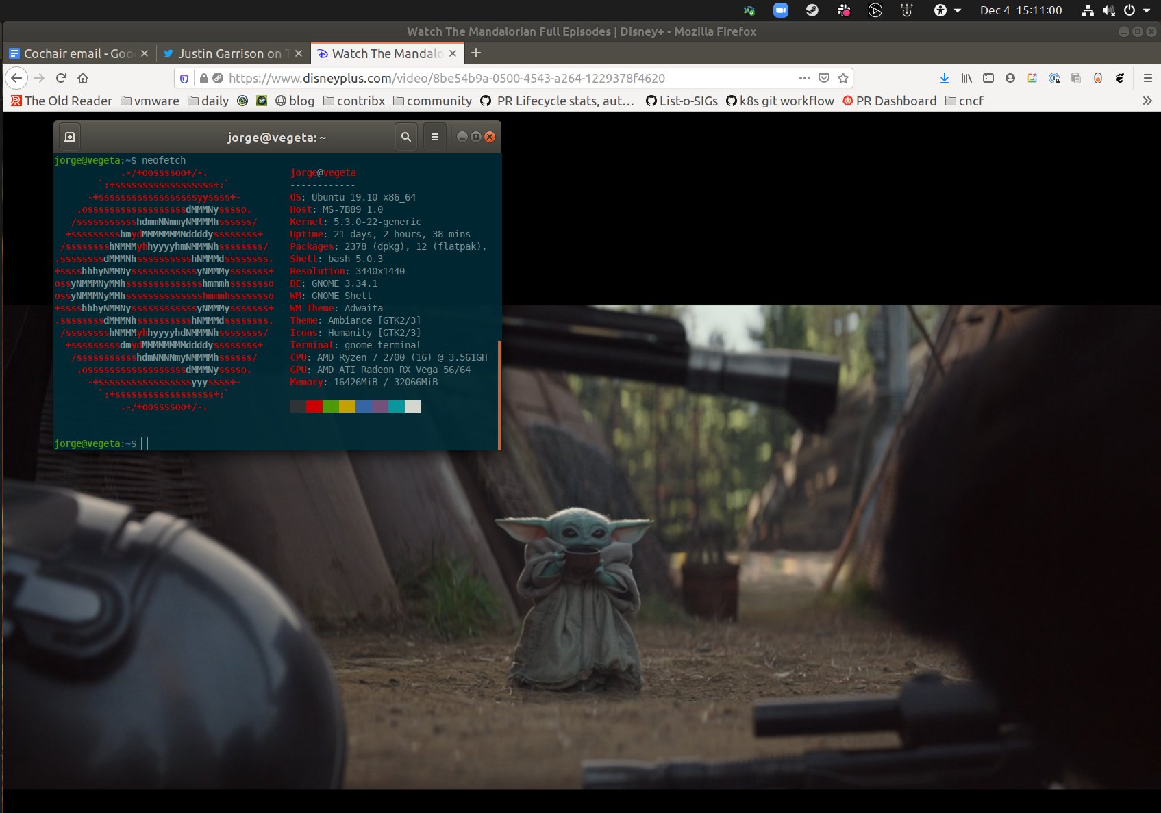Click the Zoom icon in top bar
1161x813 pixels.
781,10
